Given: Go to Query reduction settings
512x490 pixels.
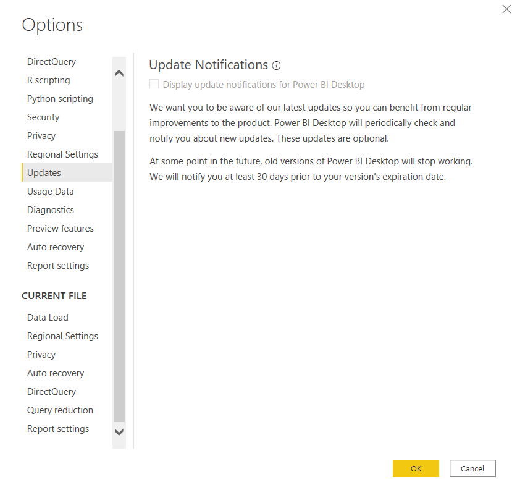Looking at the screenshot, I should point(60,410).
